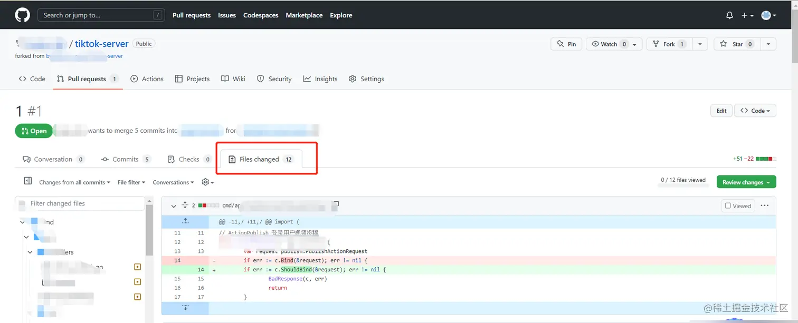Viewport: 798px width, 323px height.
Task: Toggle the file tree sidebar icon
Action: click(x=28, y=181)
